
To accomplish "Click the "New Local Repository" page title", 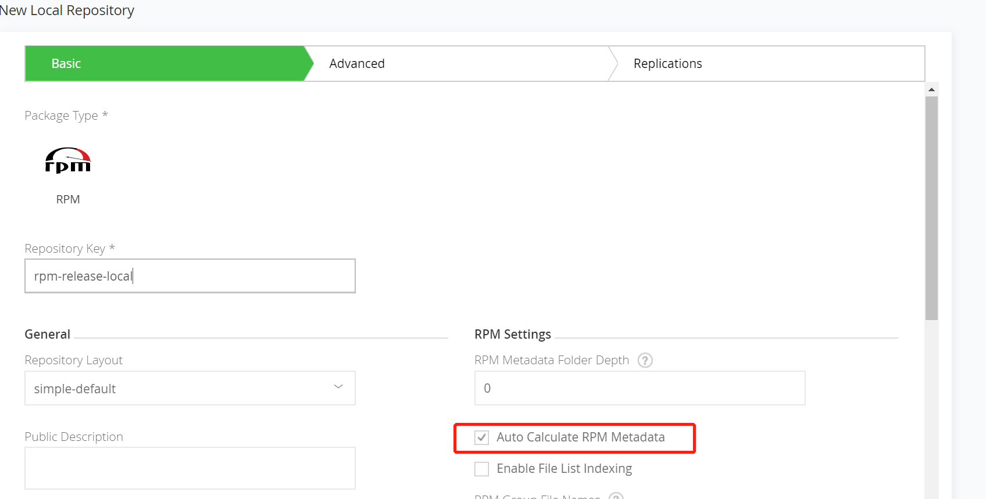I will (x=67, y=10).
